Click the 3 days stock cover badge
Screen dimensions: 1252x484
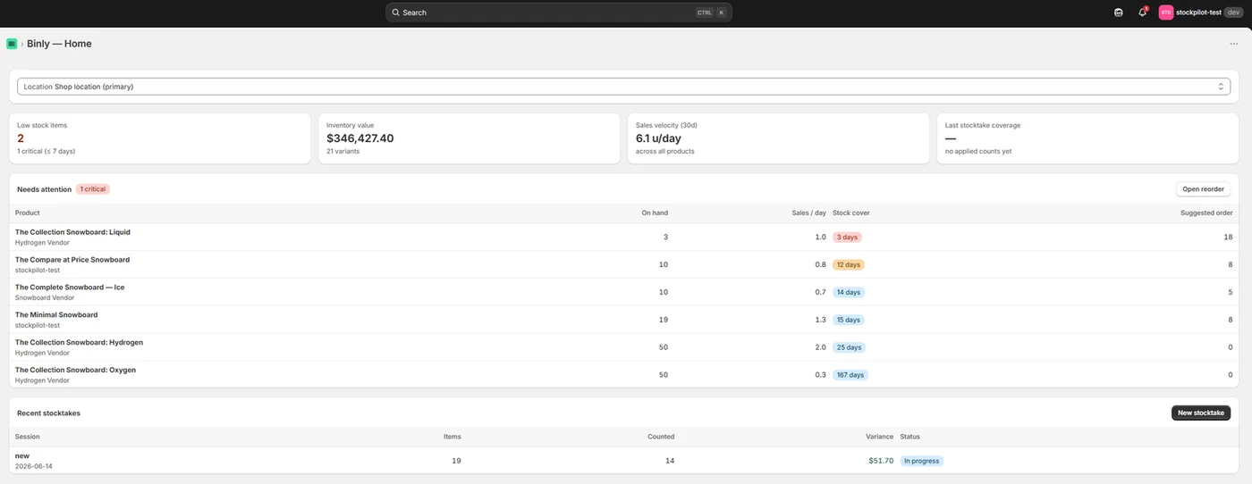click(847, 238)
